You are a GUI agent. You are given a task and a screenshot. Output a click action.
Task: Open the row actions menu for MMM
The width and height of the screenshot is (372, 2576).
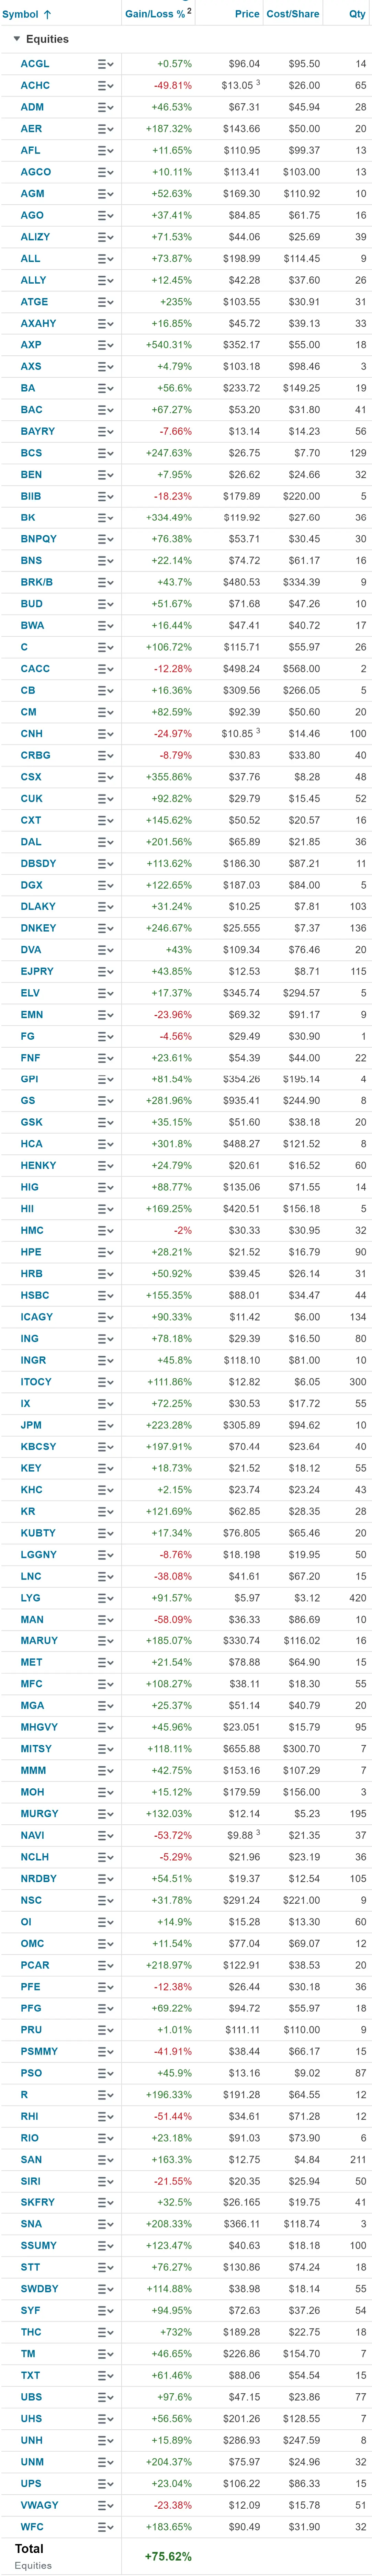coord(105,1770)
